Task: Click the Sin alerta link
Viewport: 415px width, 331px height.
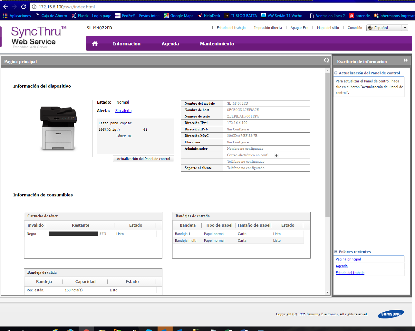Action: tap(123, 110)
